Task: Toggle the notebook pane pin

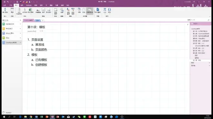Action: (x=20, y=20)
